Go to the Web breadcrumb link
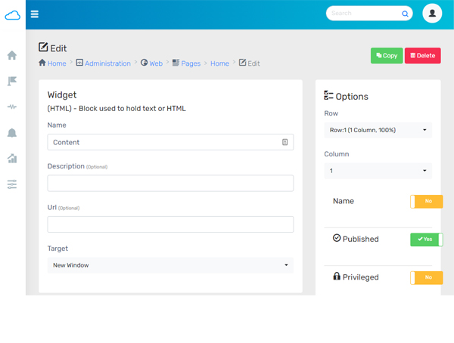The width and height of the screenshot is (454, 343). click(x=156, y=63)
